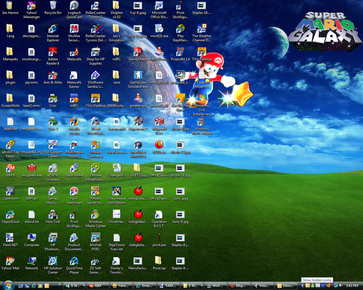Open Nero StartSmart shortcut
Viewport: 363px width, 290px height.
74,196
